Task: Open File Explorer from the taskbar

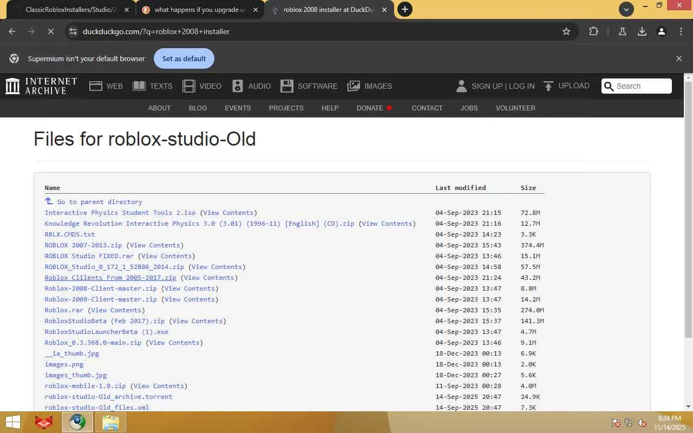Action: (110, 422)
